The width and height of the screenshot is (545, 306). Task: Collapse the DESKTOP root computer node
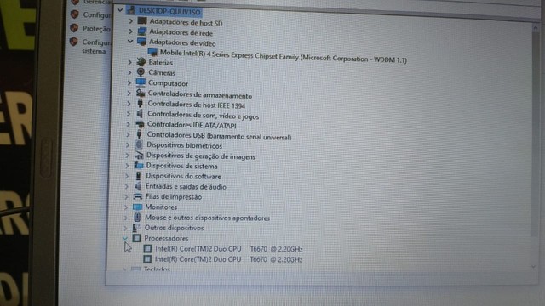click(120, 10)
